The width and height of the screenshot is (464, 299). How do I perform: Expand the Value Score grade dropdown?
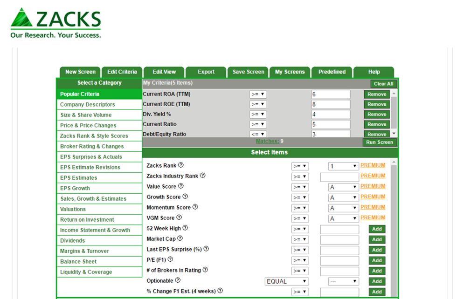[x=344, y=187]
